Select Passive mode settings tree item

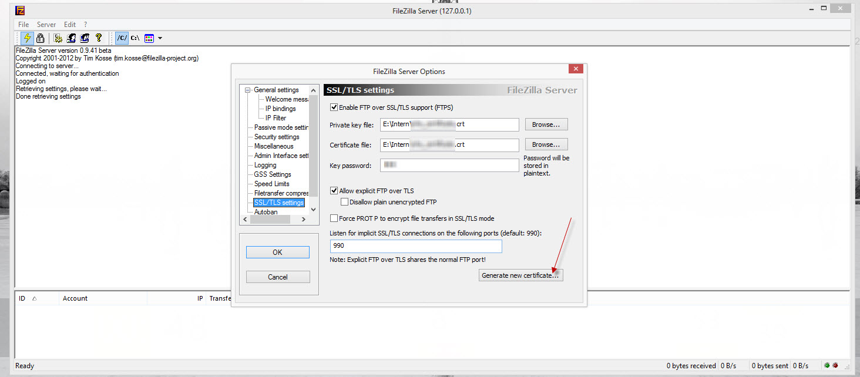tap(281, 127)
